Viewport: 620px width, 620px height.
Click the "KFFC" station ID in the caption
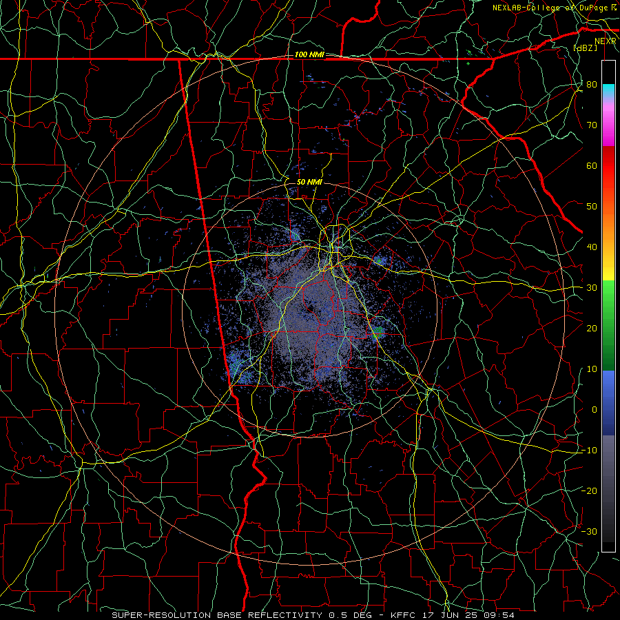(403, 615)
